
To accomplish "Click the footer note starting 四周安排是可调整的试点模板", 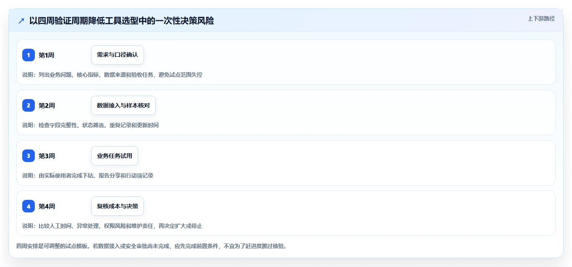I will [x=153, y=246].
